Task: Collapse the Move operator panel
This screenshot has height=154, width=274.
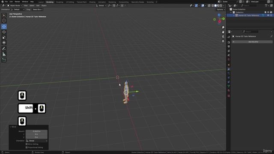Action: 10,127
